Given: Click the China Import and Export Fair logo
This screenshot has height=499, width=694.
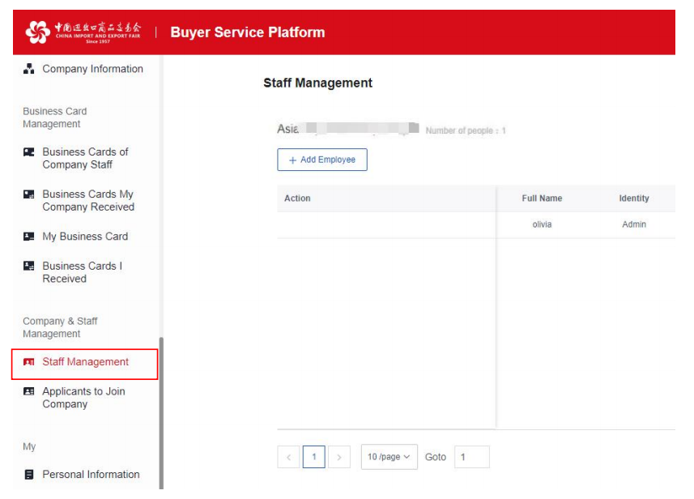Looking at the screenshot, I should 84,33.
